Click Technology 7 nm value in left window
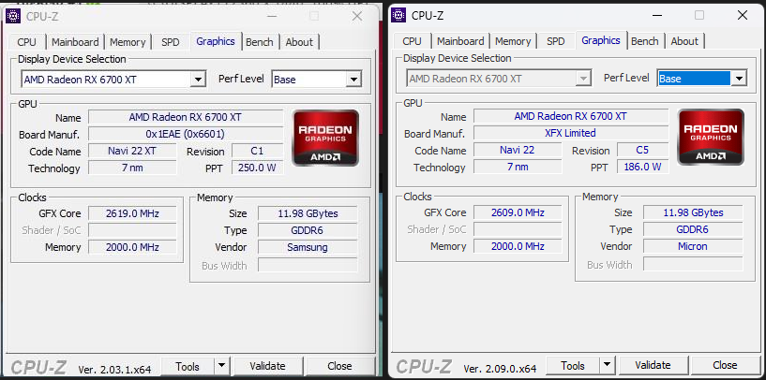 click(132, 168)
